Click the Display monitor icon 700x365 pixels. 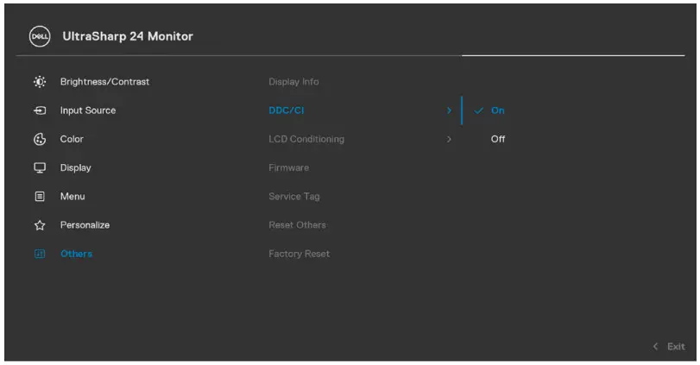click(x=40, y=167)
